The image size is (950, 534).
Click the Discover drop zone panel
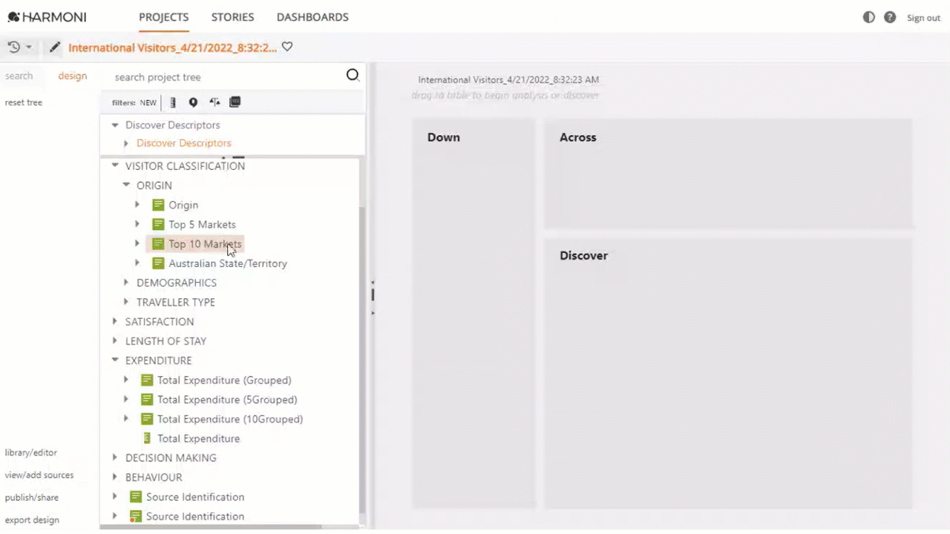[728, 373]
